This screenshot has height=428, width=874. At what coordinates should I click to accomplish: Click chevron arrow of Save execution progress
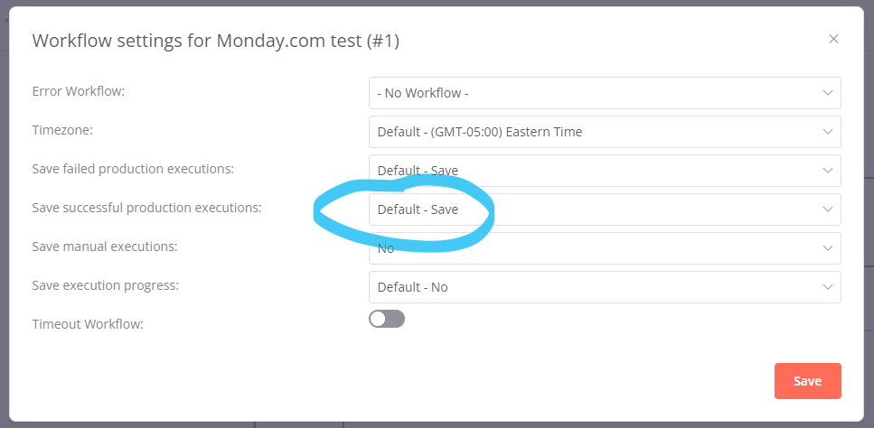tap(827, 287)
